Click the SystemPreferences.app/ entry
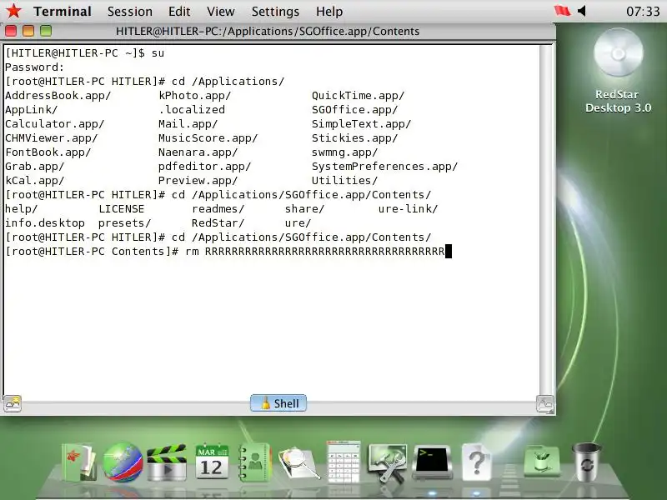 point(384,166)
